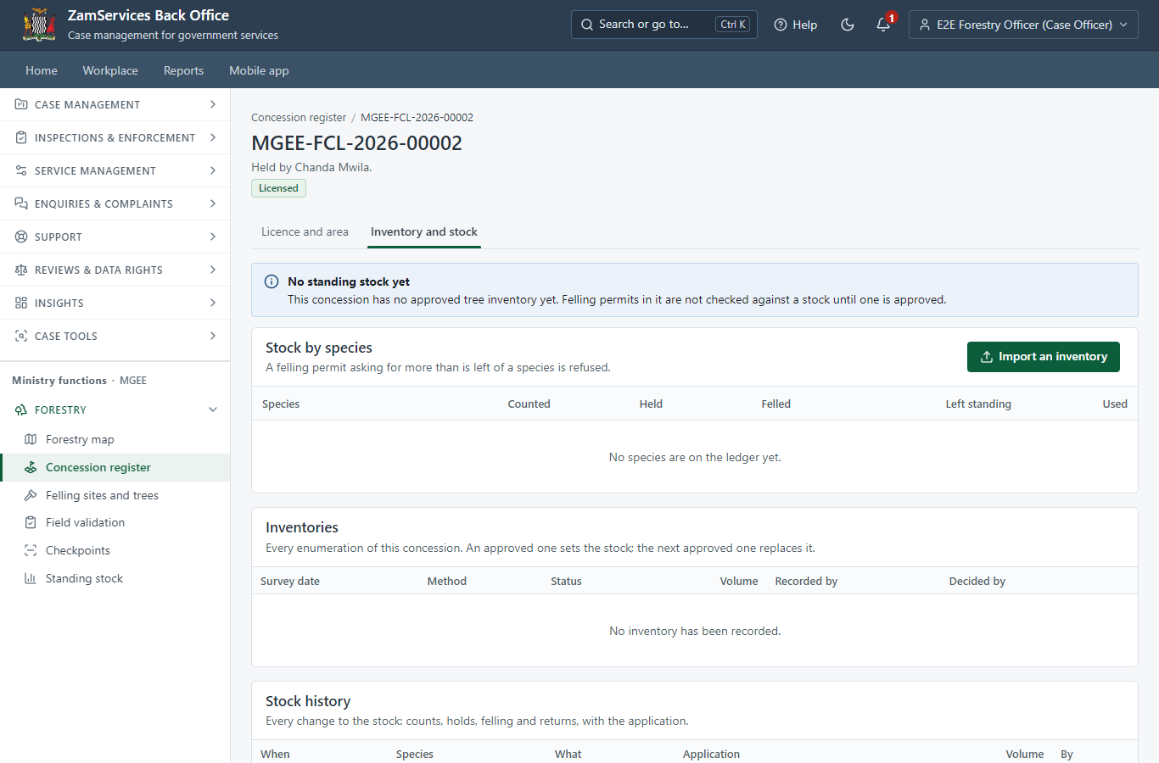Open Felling sites and trees

point(115,495)
